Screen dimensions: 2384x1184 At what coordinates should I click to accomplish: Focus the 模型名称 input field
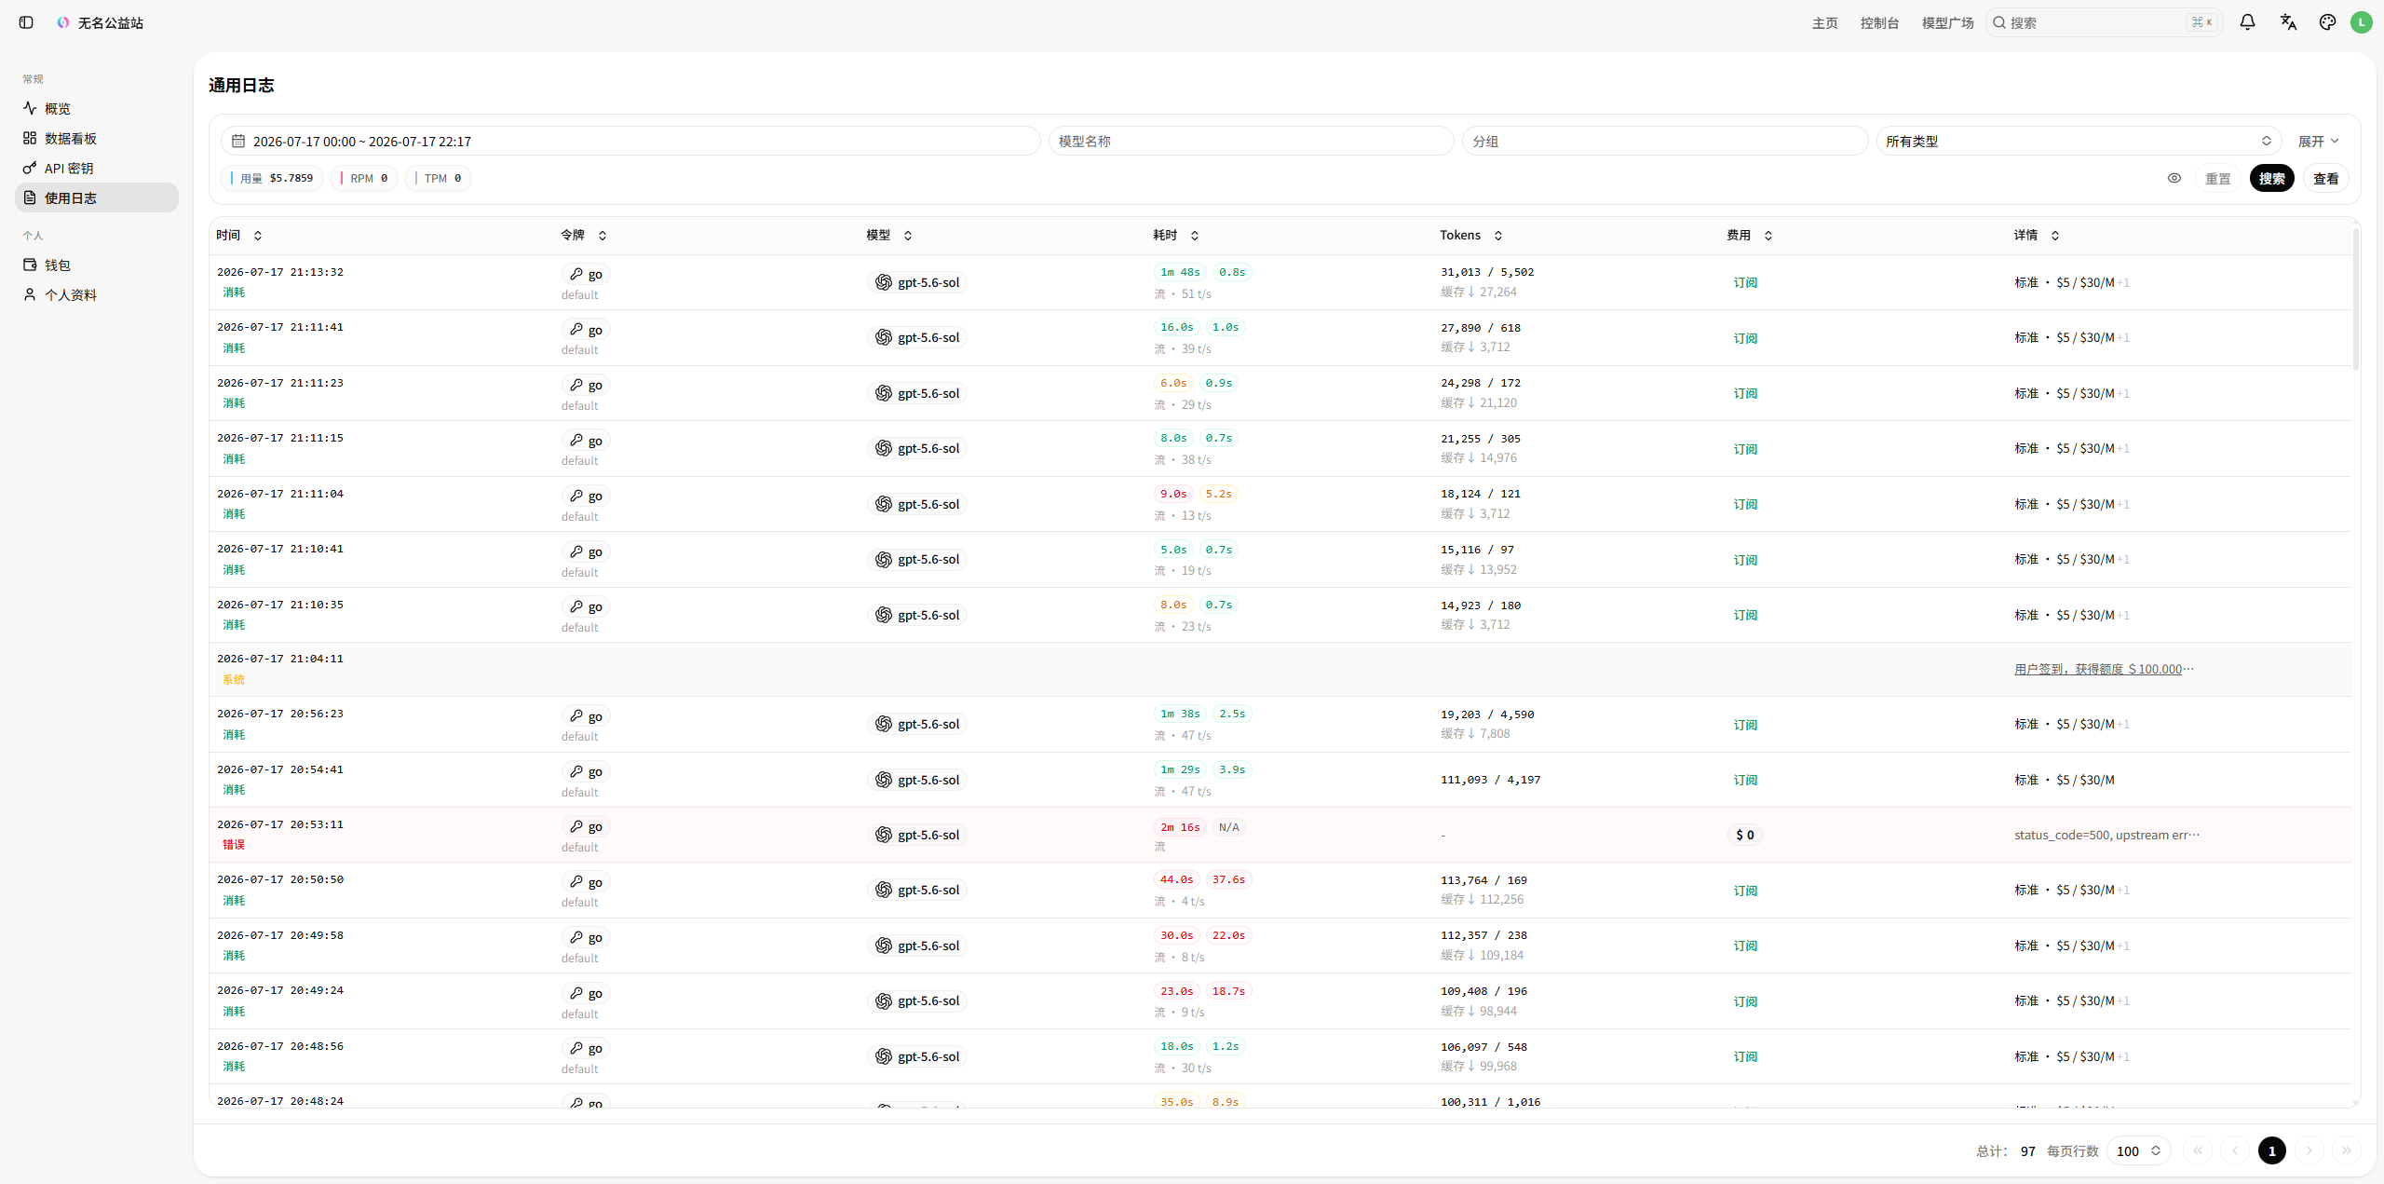click(1251, 141)
